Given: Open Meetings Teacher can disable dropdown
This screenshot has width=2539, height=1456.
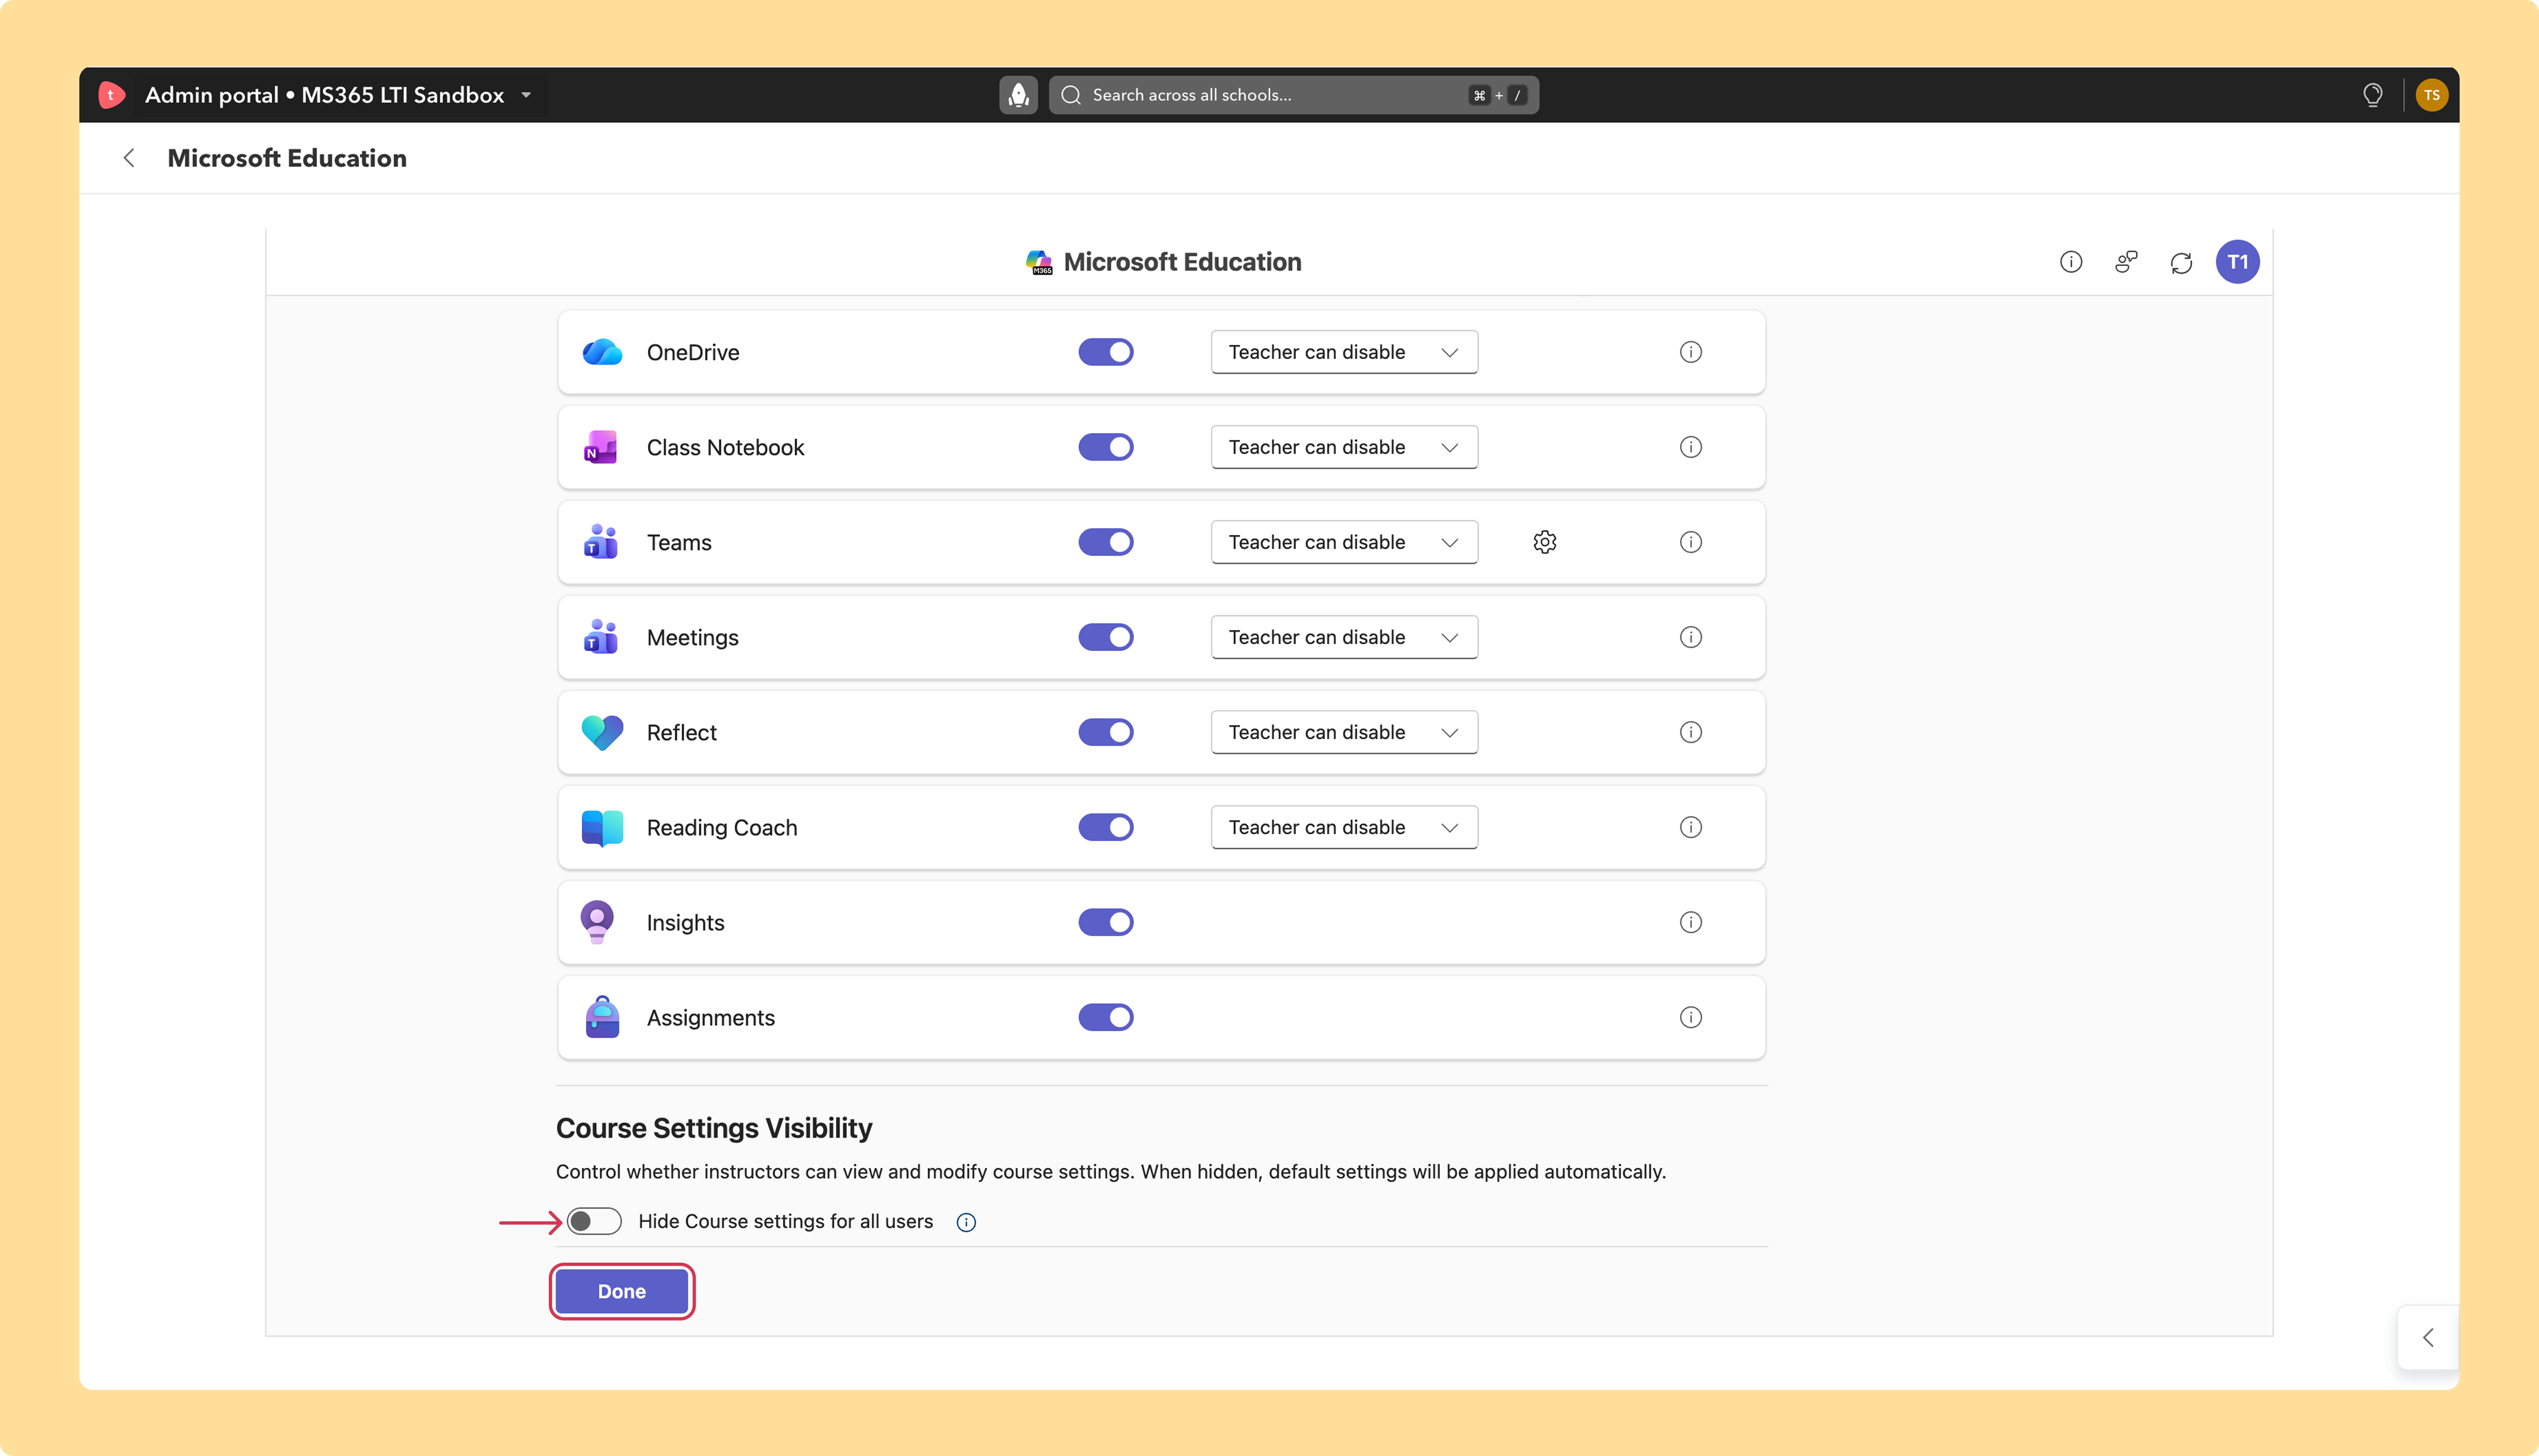Looking at the screenshot, I should pyautogui.click(x=1343, y=637).
